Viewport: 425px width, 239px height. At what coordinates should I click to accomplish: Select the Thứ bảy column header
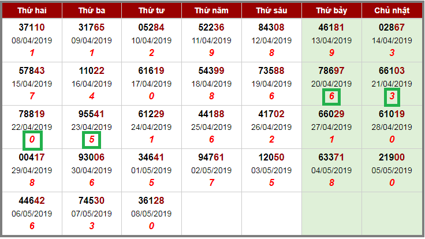331,10
